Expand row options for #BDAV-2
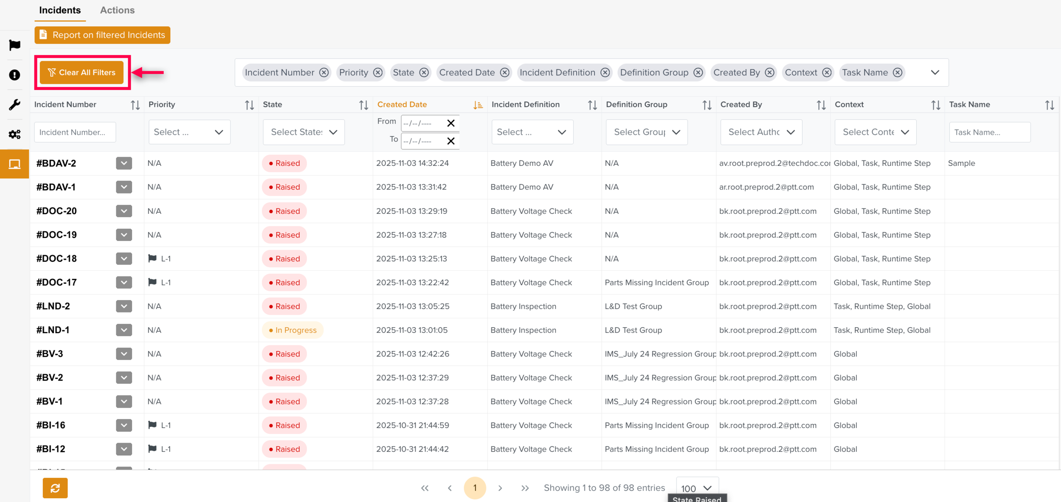Image resolution: width=1061 pixels, height=502 pixels. tap(124, 163)
